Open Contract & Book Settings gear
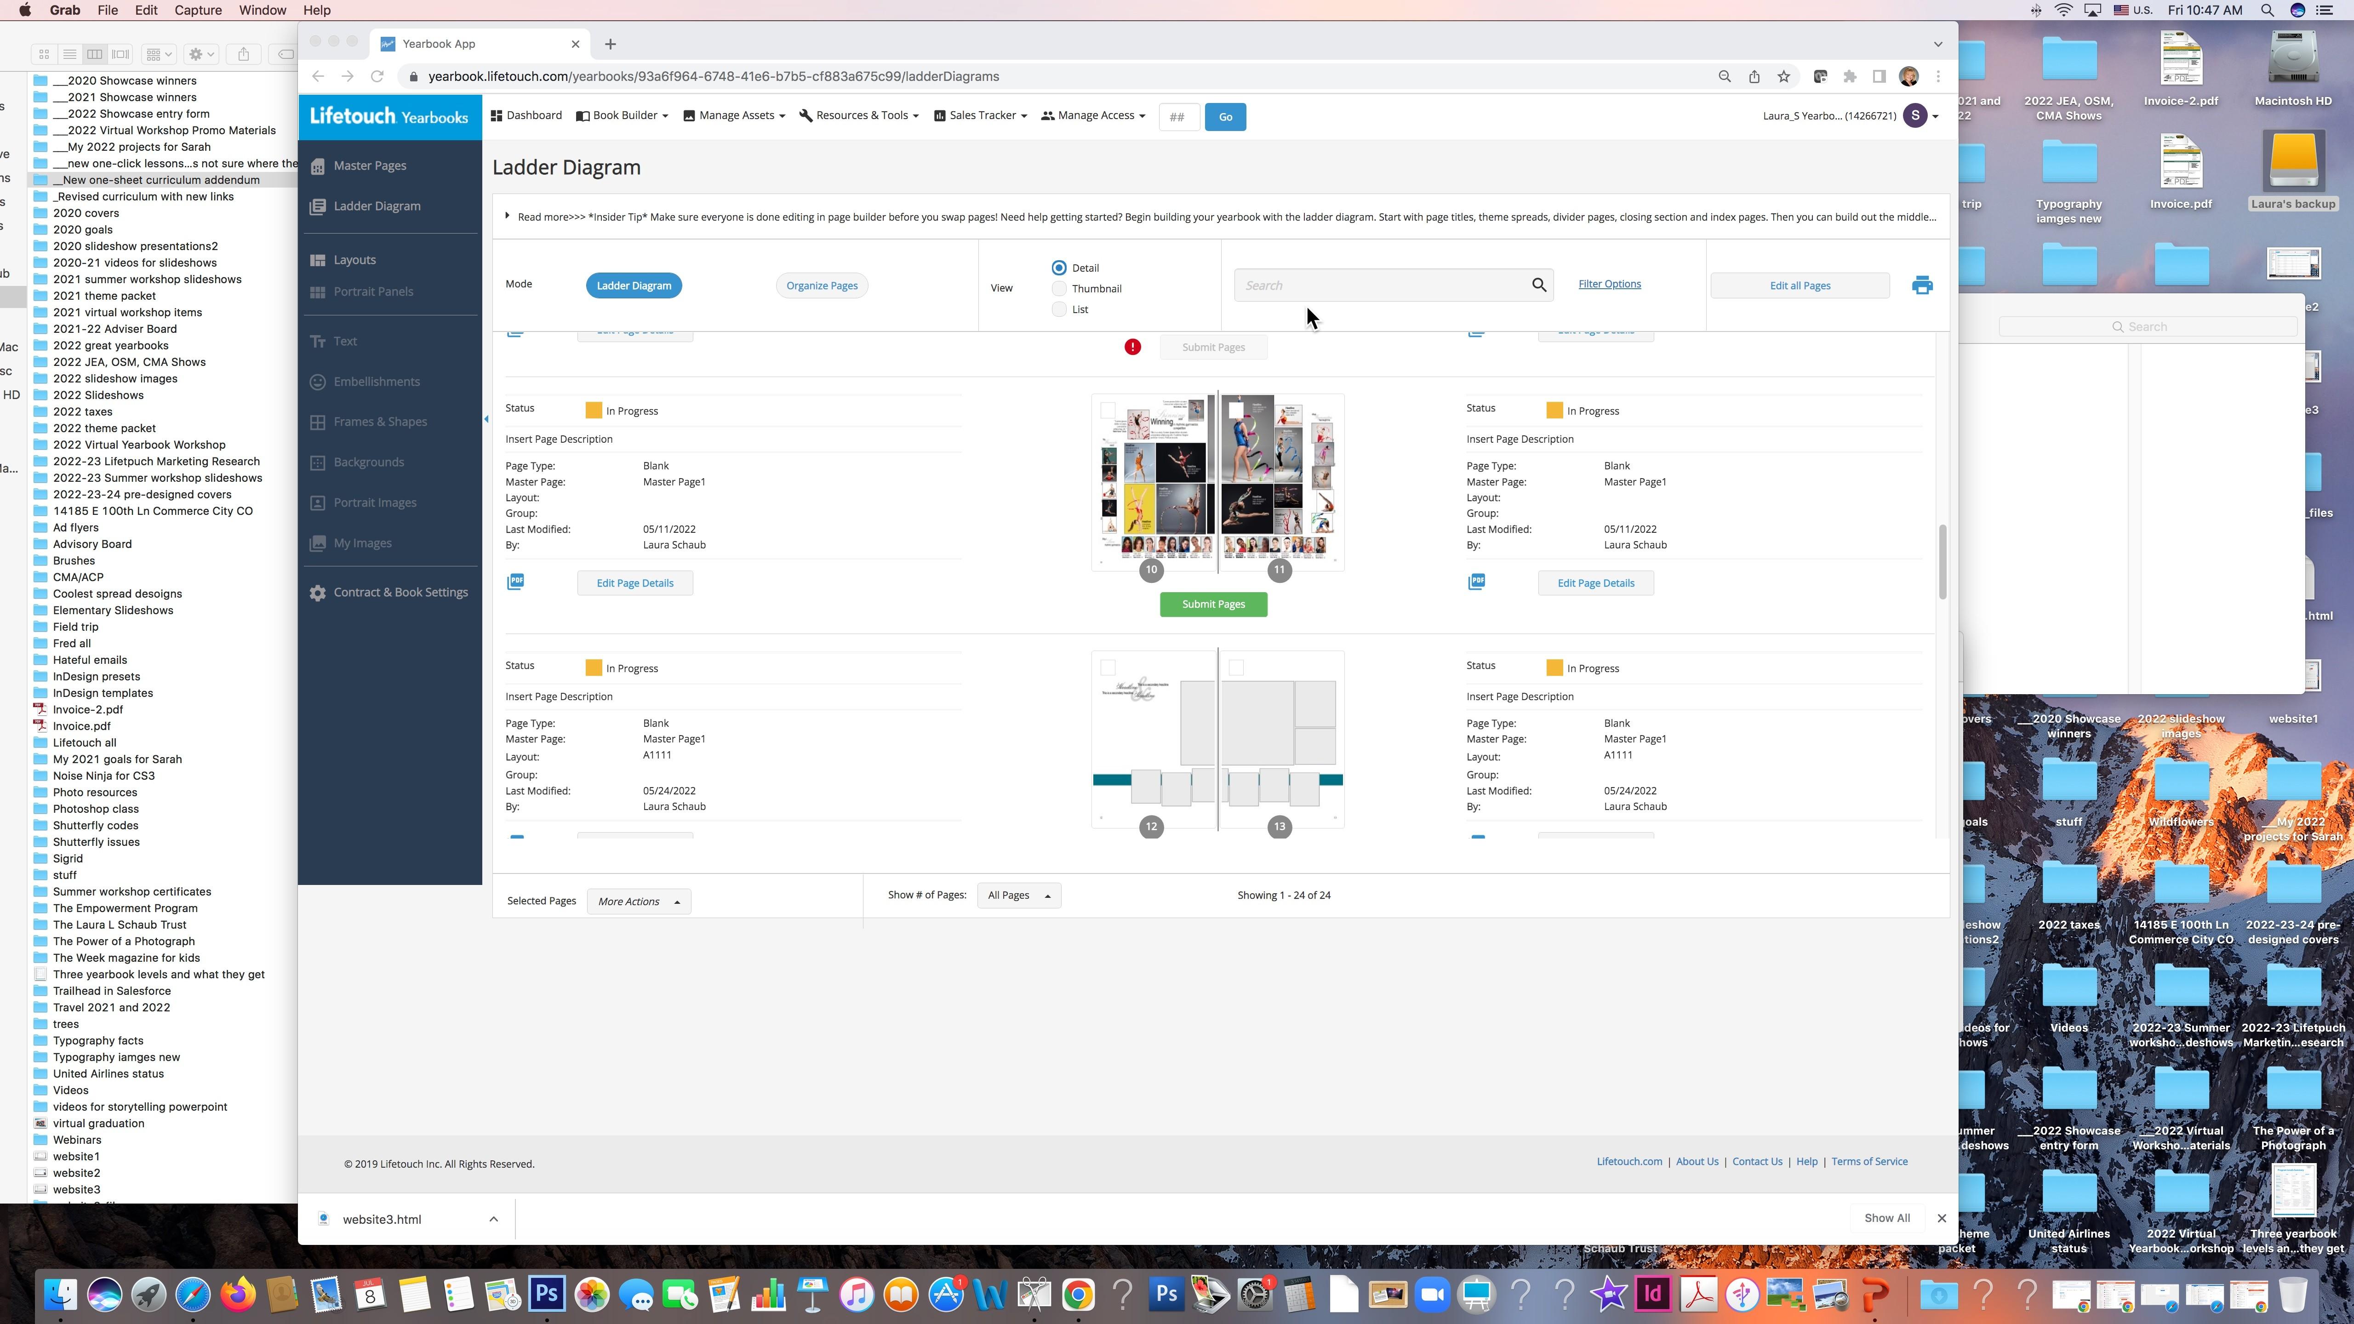Image resolution: width=2354 pixels, height=1324 pixels. (318, 593)
